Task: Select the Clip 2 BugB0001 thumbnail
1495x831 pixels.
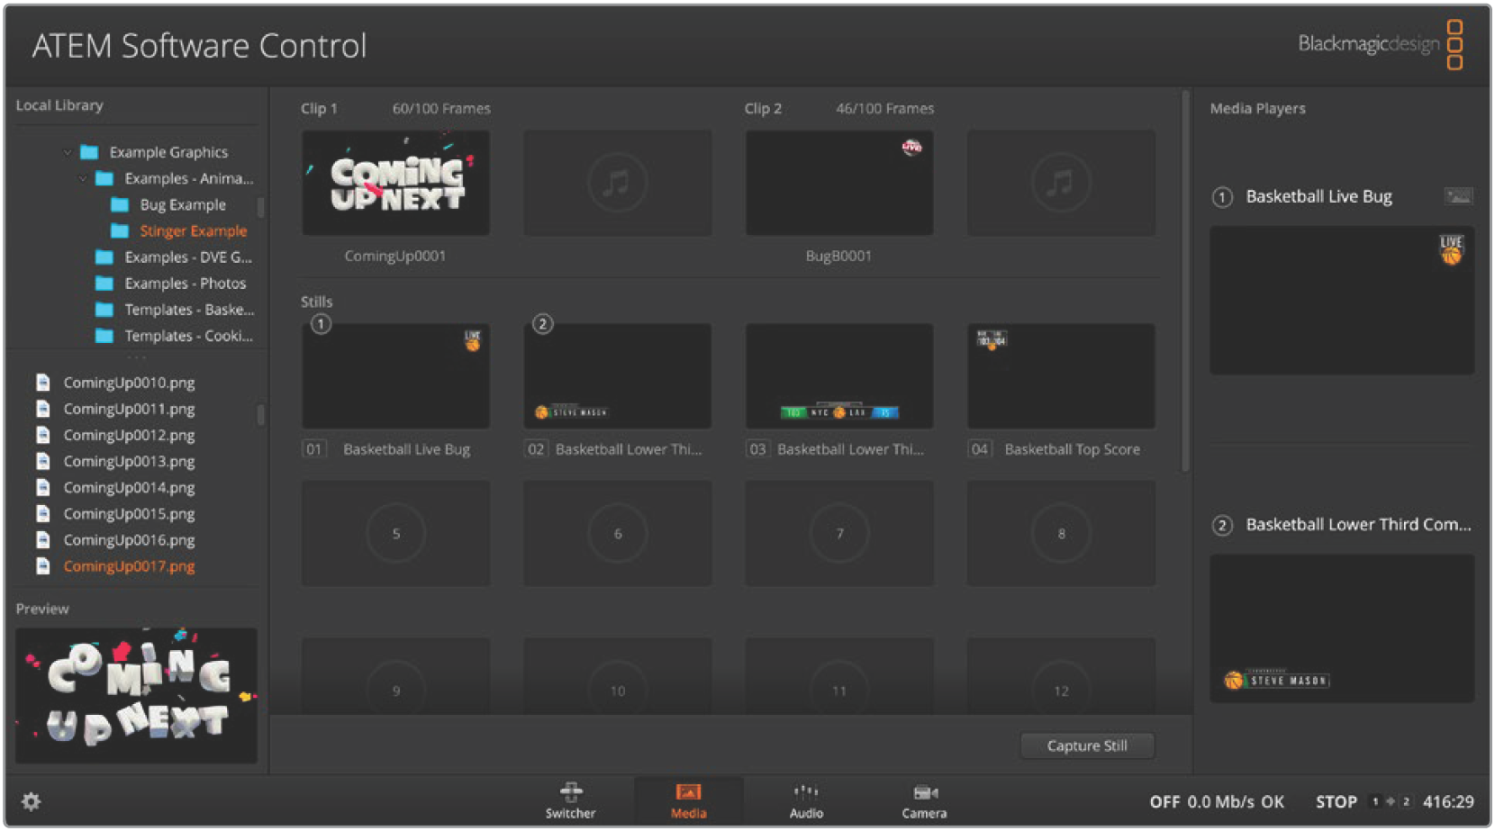Action: coord(839,183)
